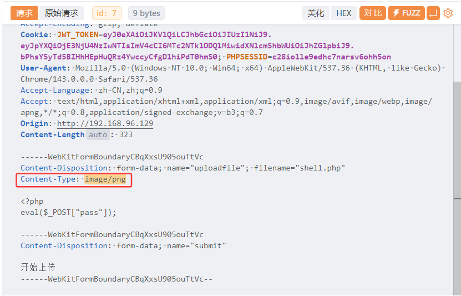
Task: Click the Accept-Language header name
Action: pyautogui.click(x=55, y=90)
